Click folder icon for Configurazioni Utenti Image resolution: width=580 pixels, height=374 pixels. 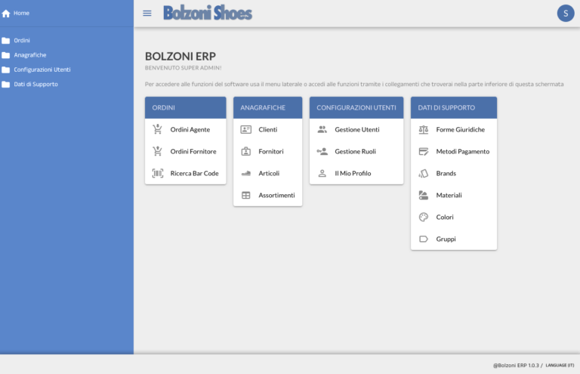pos(5,70)
